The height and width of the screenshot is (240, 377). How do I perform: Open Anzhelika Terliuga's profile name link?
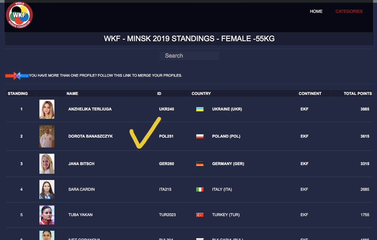90,109
